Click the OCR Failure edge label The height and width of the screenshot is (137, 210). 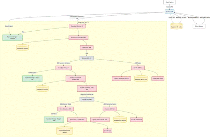coord(138,63)
